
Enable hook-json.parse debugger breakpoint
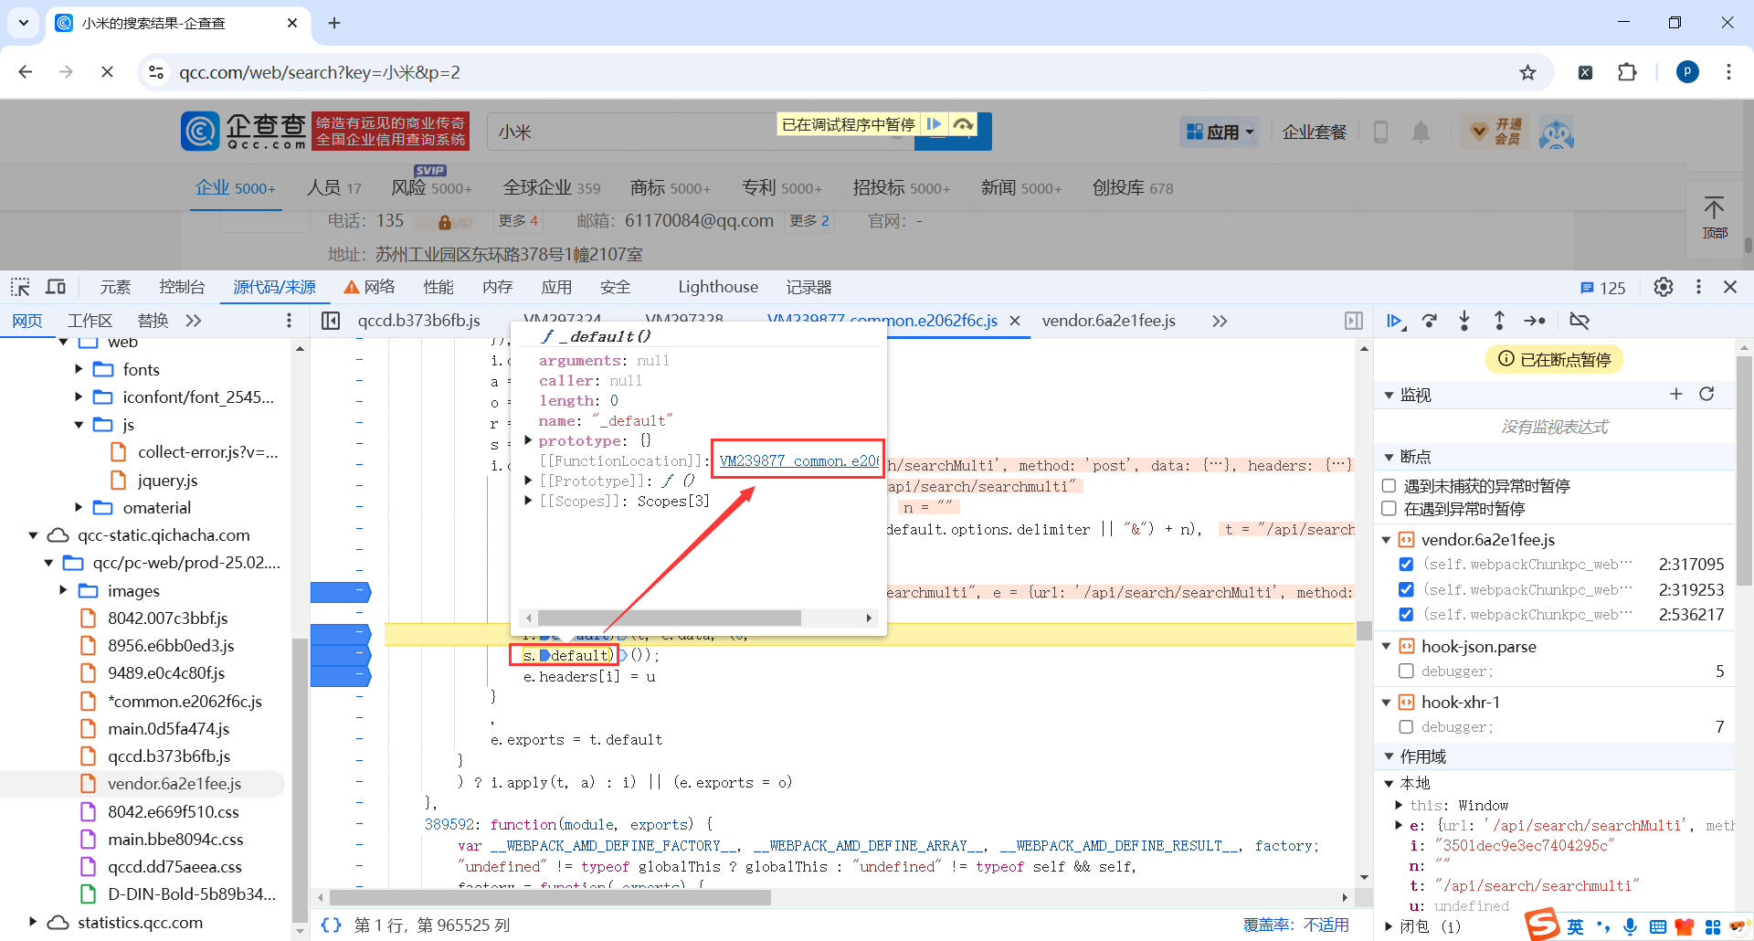(x=1406, y=671)
